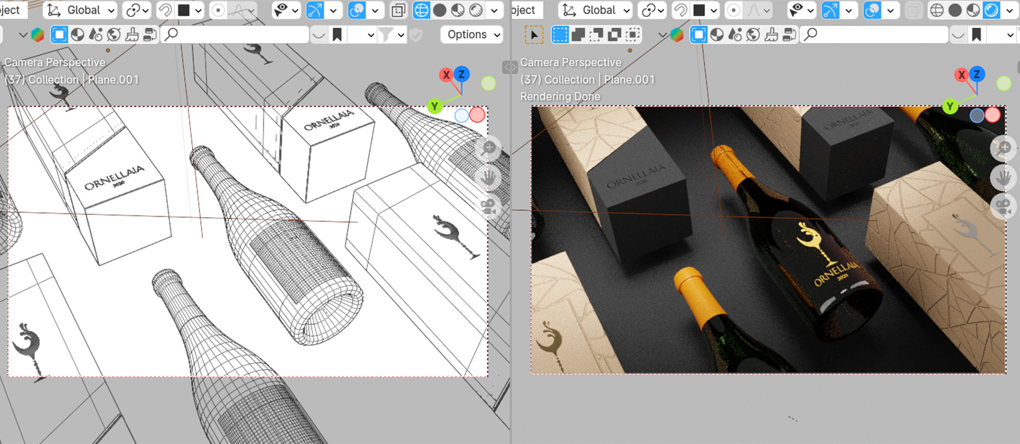
Task: Open the Options dropdown in left viewport
Action: 471,35
